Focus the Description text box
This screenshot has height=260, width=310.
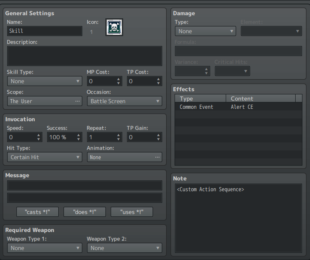85,56
